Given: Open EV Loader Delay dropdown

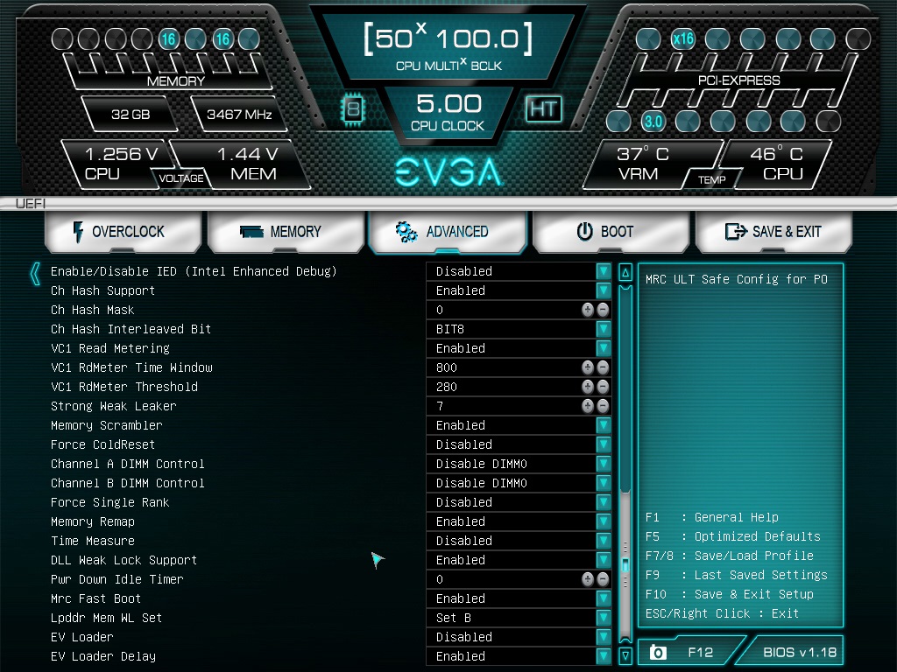Looking at the screenshot, I should pos(603,656).
